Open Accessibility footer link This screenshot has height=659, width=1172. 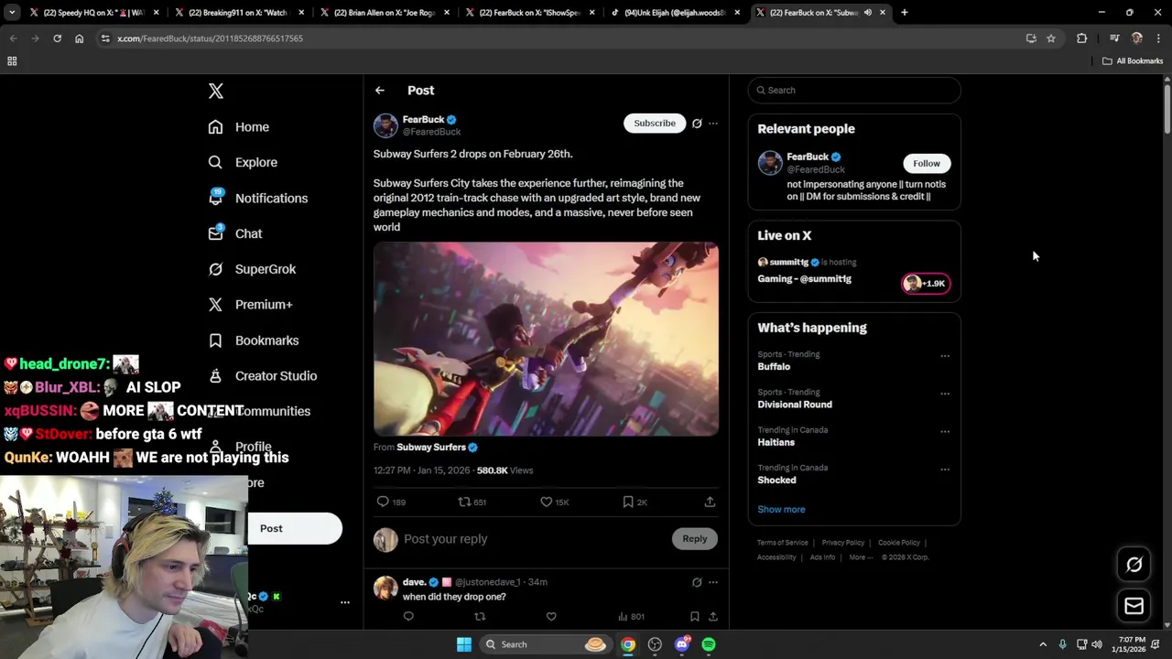776,557
